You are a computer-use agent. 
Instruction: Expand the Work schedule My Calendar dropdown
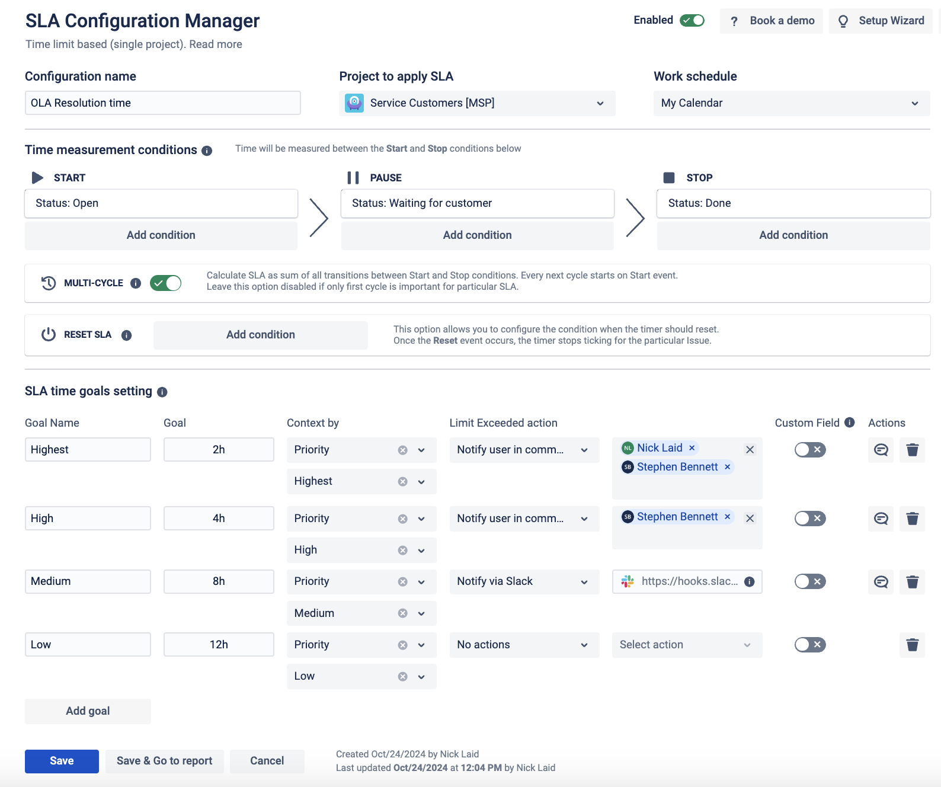pyautogui.click(x=791, y=103)
